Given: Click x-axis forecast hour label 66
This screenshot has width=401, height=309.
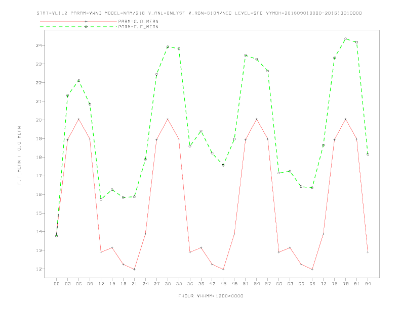Looking at the screenshot, I should pos(301,284).
